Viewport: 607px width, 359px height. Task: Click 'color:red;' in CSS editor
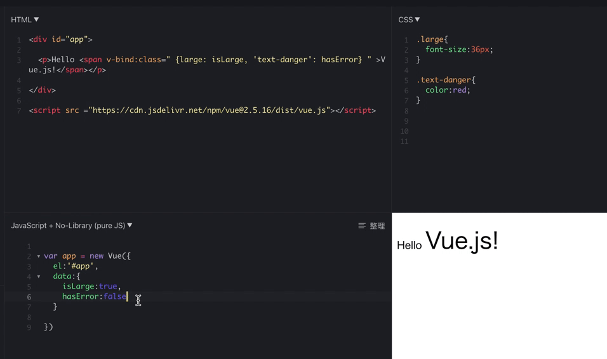(448, 90)
